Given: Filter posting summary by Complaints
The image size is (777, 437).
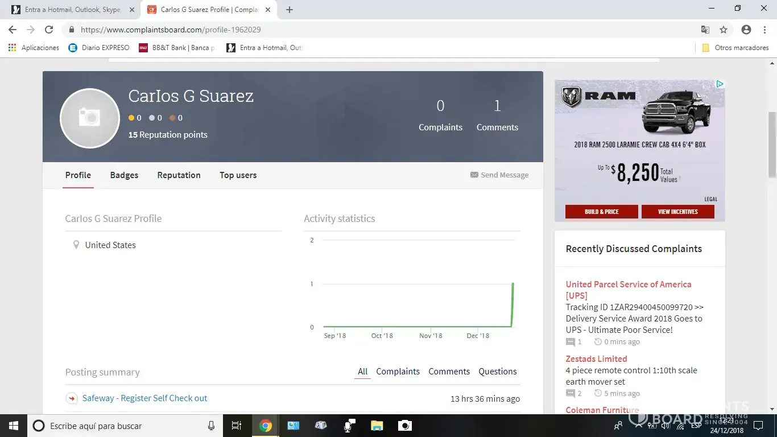Looking at the screenshot, I should click(398, 372).
